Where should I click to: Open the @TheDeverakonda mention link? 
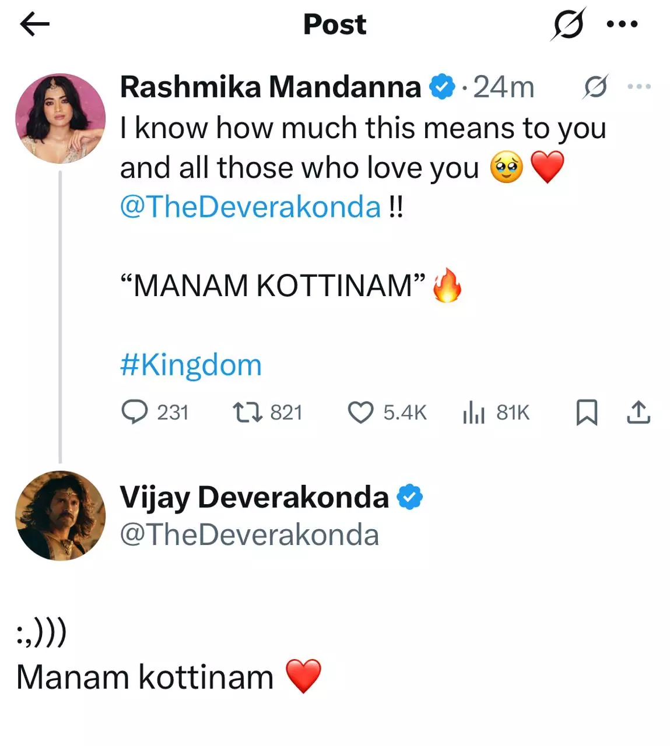click(250, 207)
